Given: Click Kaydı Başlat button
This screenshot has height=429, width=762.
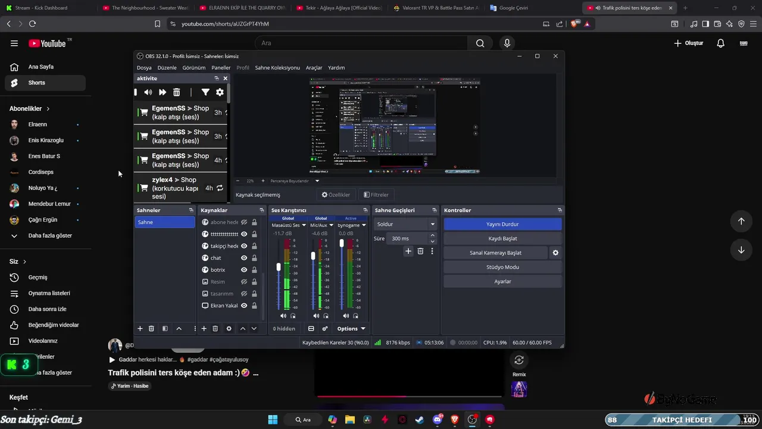Looking at the screenshot, I should click(x=502, y=238).
